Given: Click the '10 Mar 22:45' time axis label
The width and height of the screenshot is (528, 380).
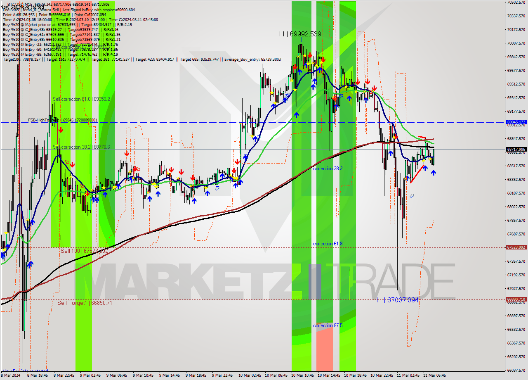Looking at the screenshot, I should coord(382,375).
